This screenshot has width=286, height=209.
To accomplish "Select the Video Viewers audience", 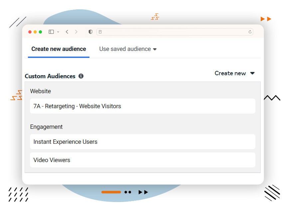I will (x=143, y=160).
